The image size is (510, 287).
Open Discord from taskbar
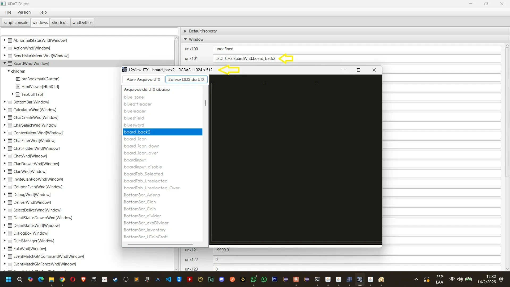click(222, 279)
